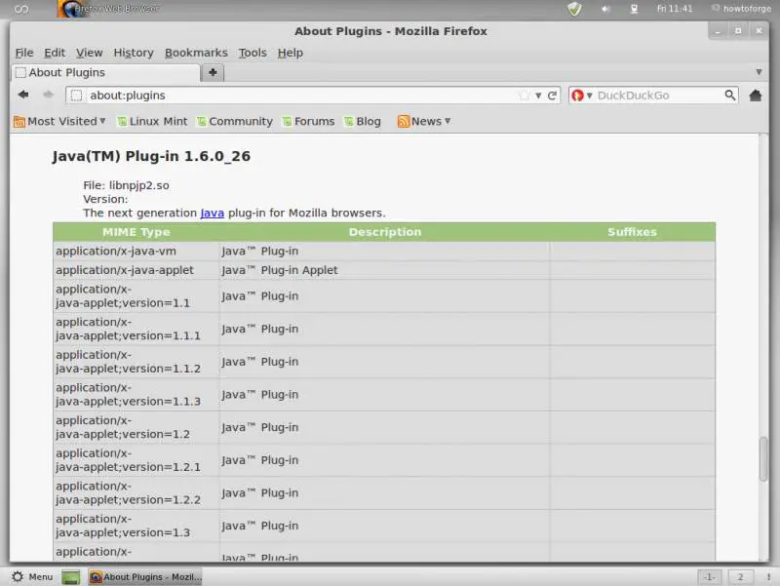780x586 pixels.
Task: Click the java-applet;version=1.3 cell
Action: coord(136,526)
